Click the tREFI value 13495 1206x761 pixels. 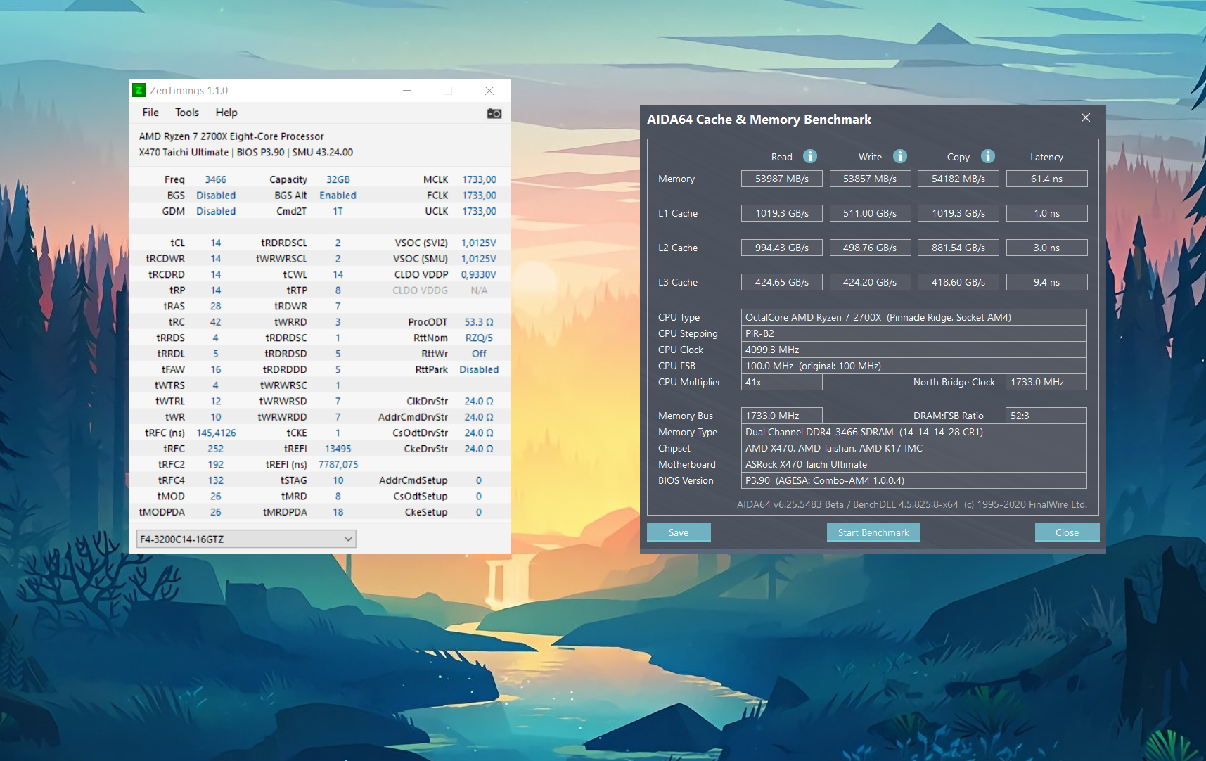[x=338, y=449]
